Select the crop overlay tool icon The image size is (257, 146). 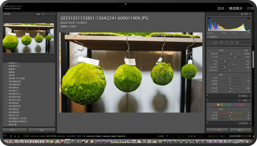pos(210,42)
